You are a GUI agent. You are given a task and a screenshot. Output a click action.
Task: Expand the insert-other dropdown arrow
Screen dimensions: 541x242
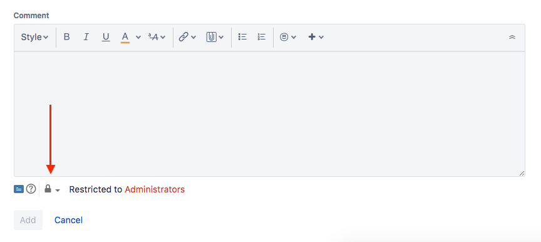pyautogui.click(x=321, y=37)
